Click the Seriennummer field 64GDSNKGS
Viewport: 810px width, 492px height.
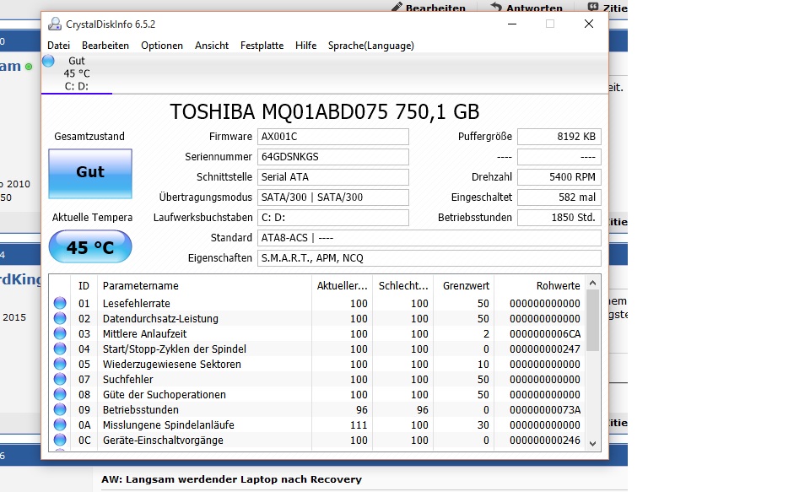click(x=333, y=157)
